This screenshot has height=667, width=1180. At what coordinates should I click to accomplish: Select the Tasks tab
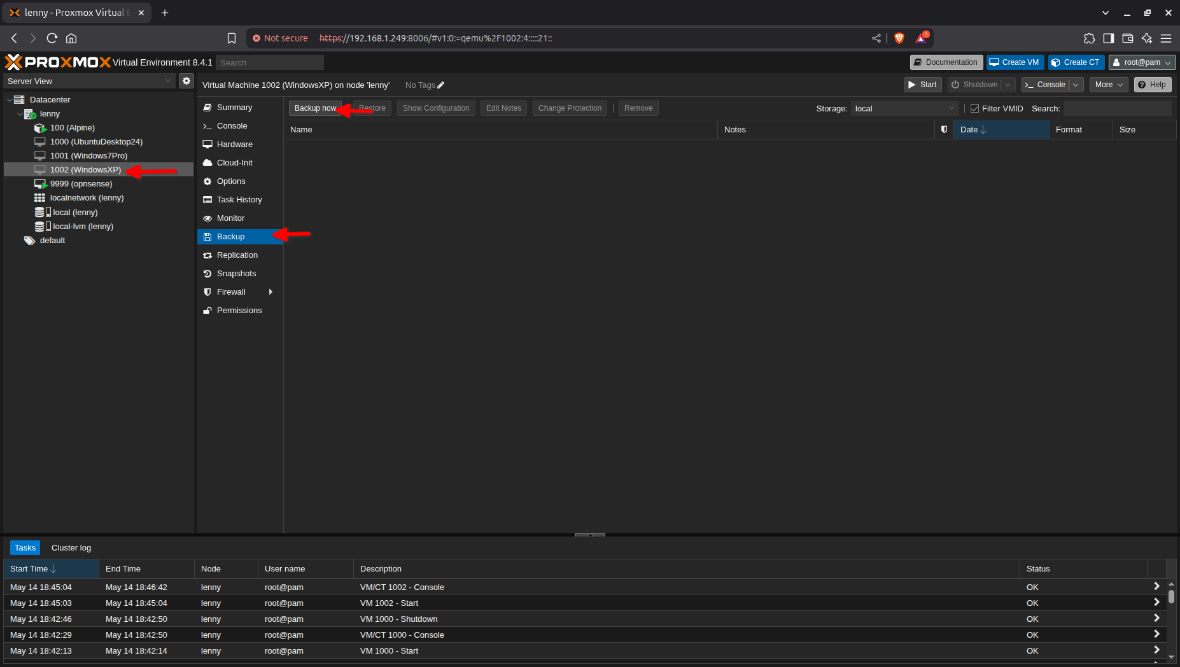25,548
